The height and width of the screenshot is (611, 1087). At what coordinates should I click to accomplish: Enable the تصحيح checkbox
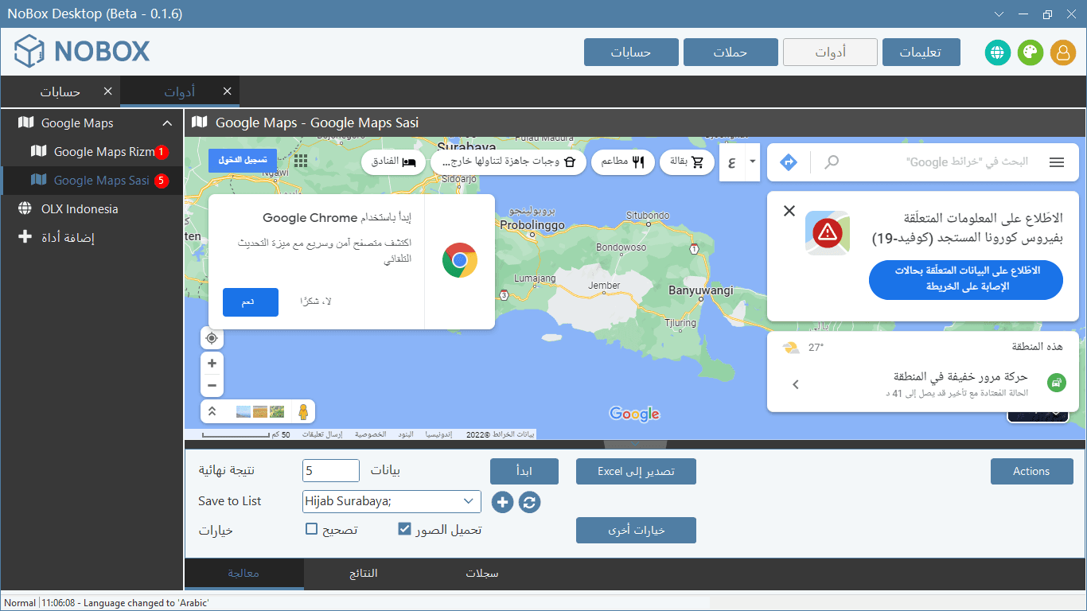pyautogui.click(x=311, y=527)
